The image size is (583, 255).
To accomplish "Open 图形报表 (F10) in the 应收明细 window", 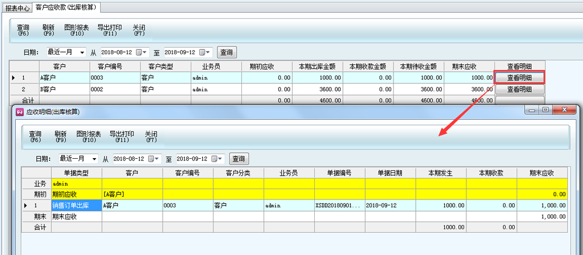I will [x=89, y=137].
